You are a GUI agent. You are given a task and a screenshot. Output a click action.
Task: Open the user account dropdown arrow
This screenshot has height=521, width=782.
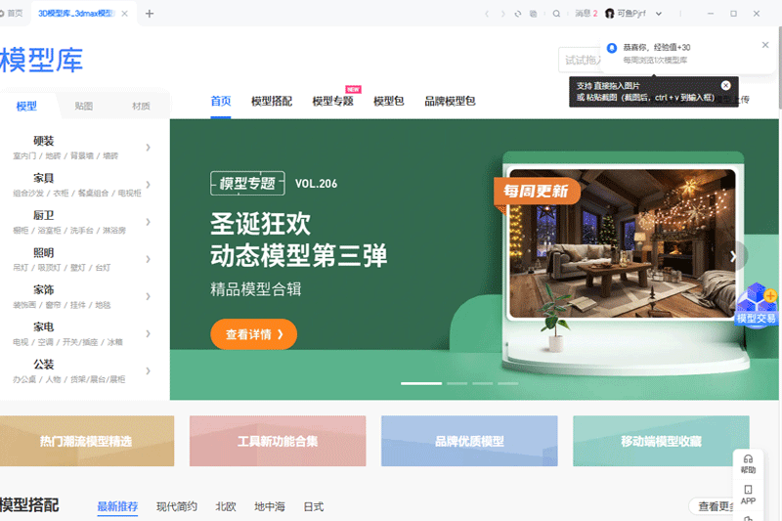coord(659,14)
